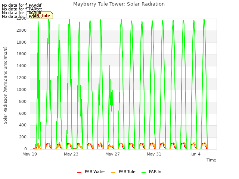This screenshot has height=179, width=239.
Task: Click the May 23 x-axis tick label
Action: pyautogui.click(x=71, y=154)
